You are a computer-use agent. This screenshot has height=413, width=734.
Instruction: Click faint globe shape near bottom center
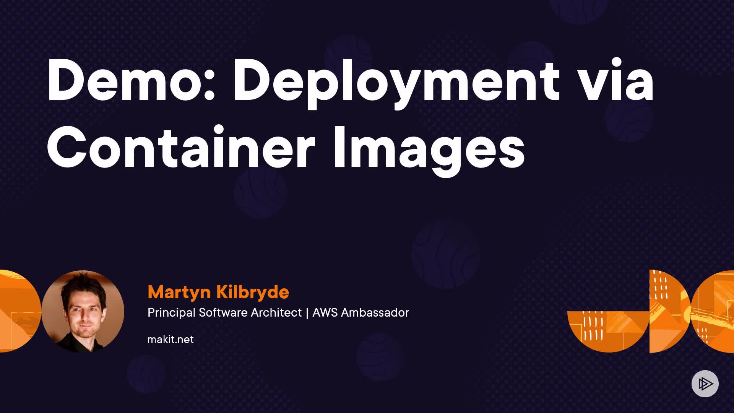(379, 356)
